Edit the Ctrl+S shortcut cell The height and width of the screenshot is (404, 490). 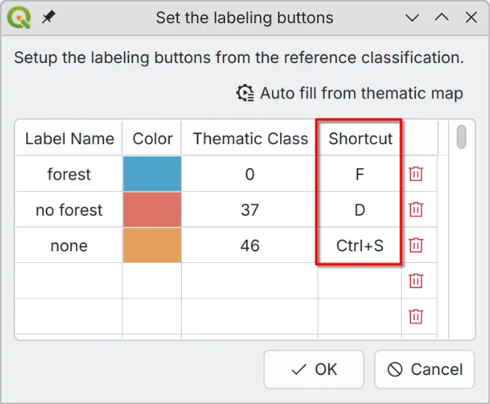coord(360,245)
